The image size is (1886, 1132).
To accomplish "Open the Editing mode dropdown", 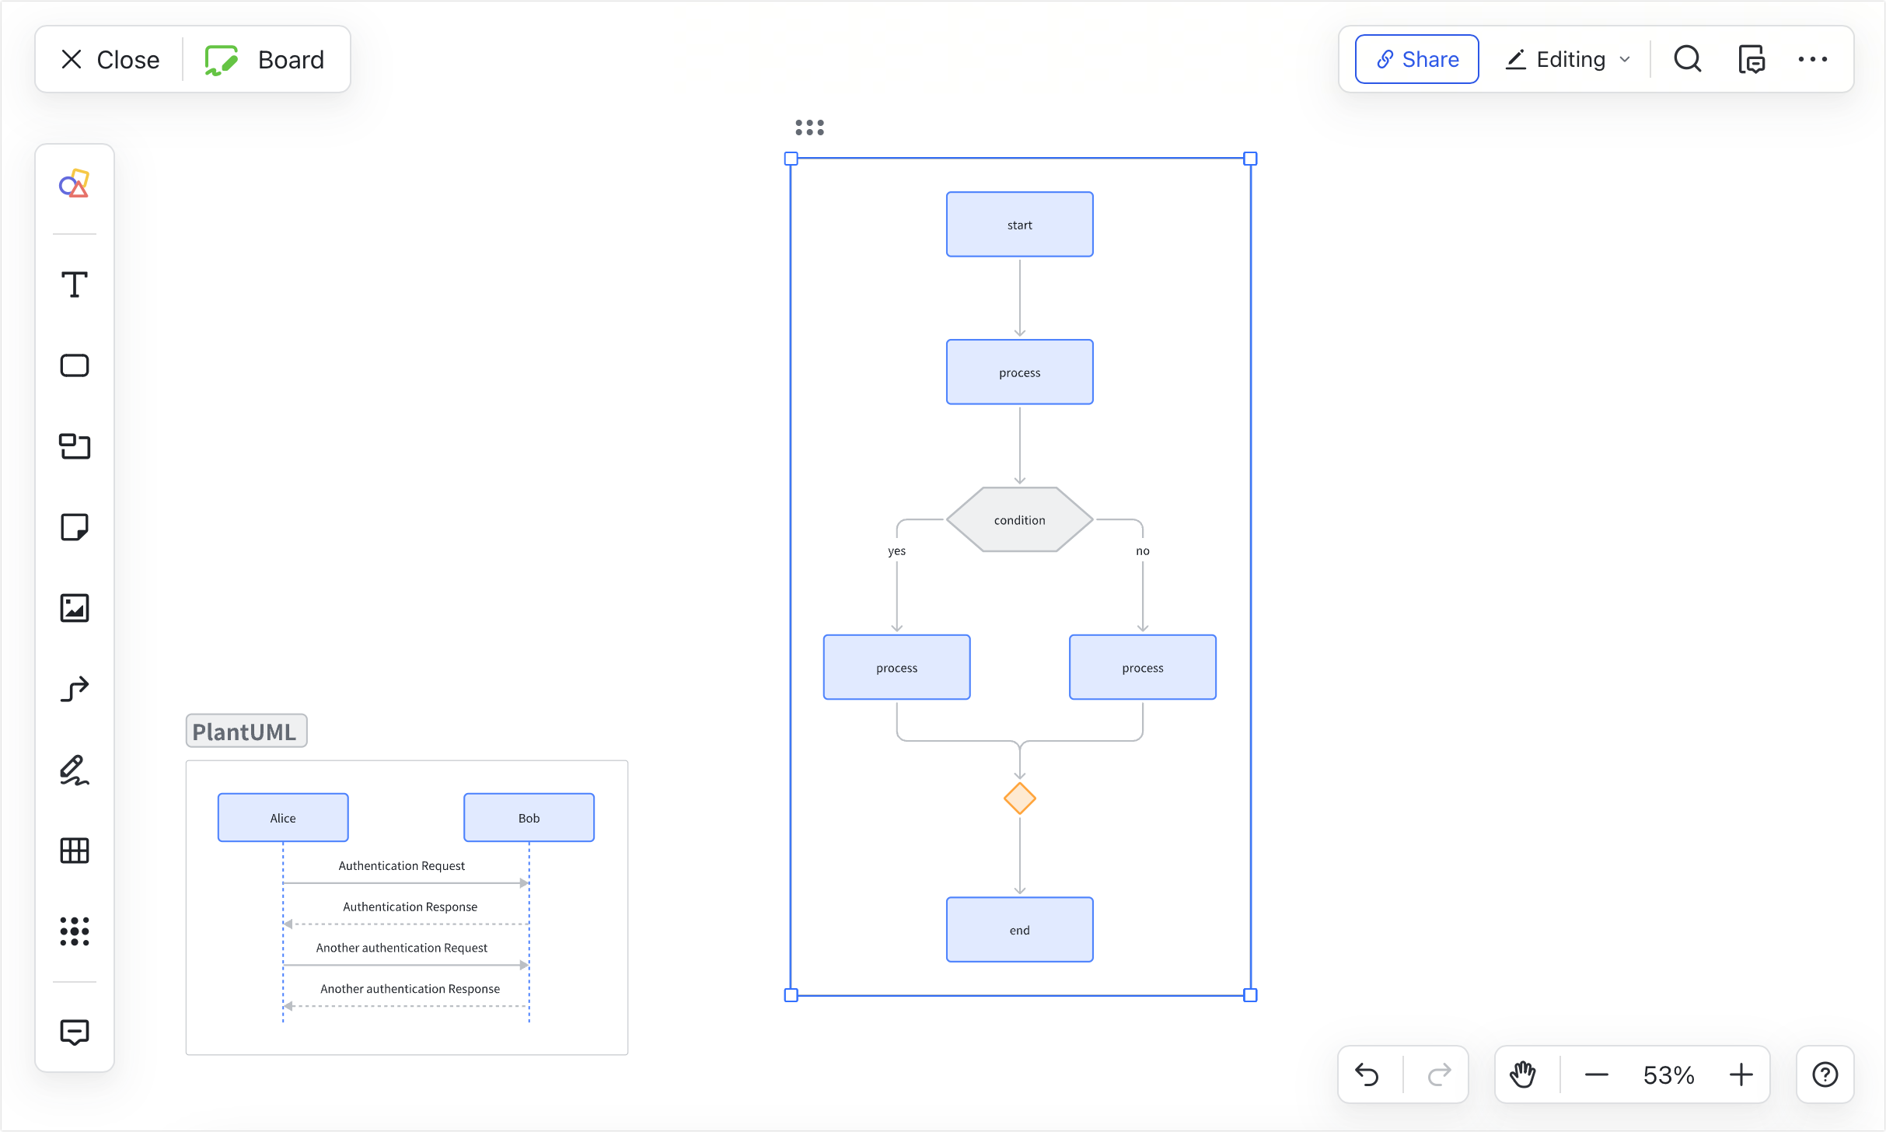I will click(1567, 59).
